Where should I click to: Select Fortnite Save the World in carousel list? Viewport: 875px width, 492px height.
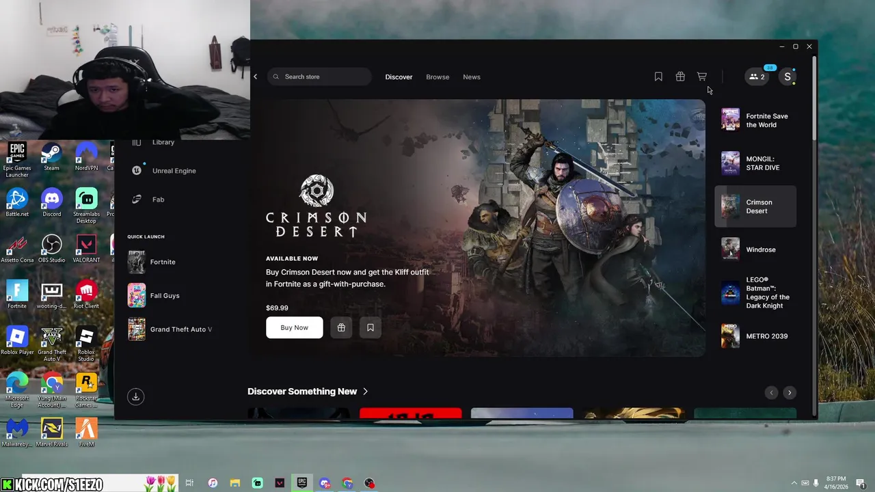point(755,120)
